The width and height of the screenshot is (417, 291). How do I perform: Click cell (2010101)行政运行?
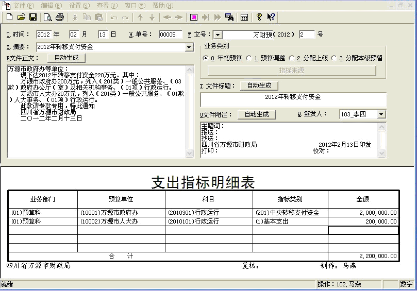click(x=209, y=221)
